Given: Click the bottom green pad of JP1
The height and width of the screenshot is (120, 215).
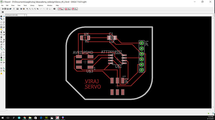Looking at the screenshot, I should pyautogui.click(x=142, y=70).
